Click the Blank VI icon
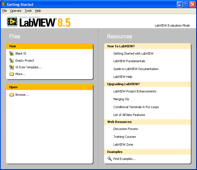Screen dimensions: 197x170 coord(11,53)
